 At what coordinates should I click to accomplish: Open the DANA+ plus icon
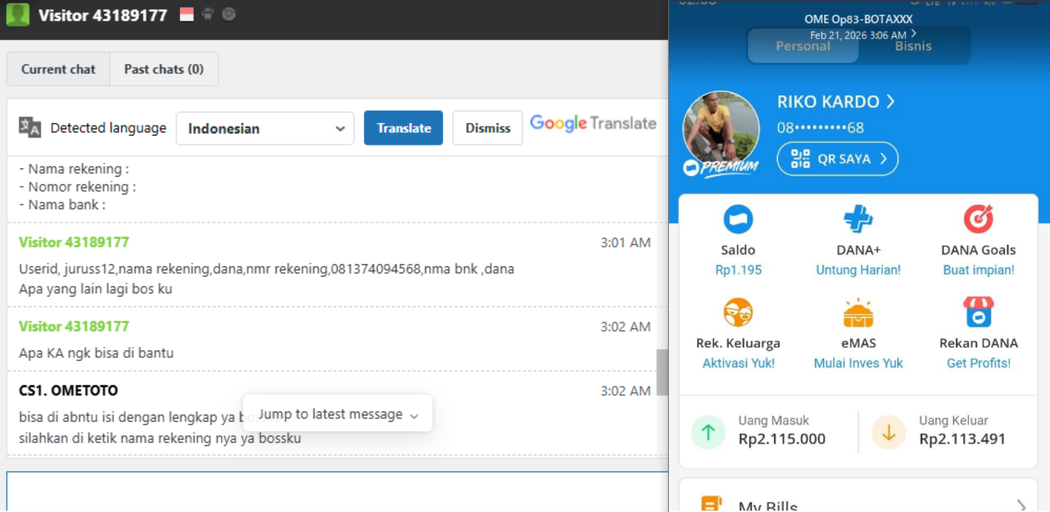[858, 220]
